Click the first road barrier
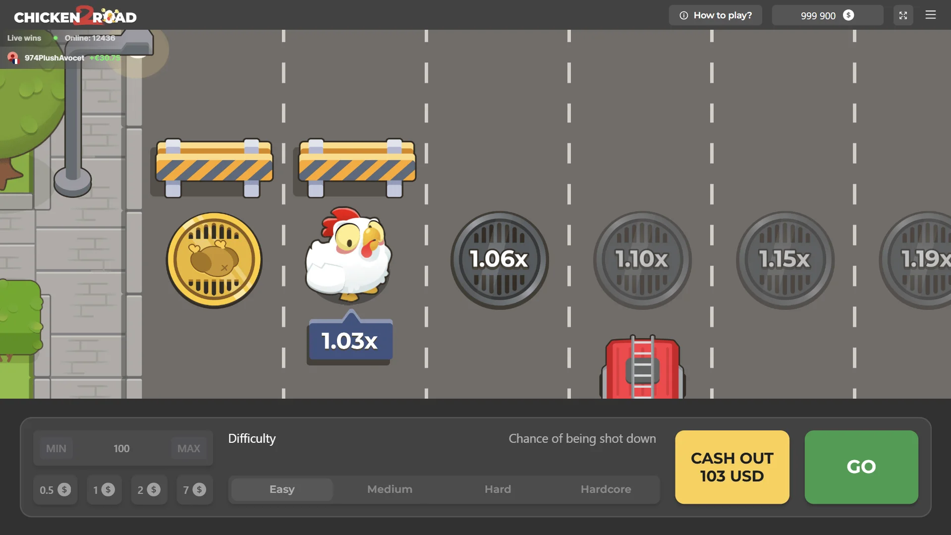The height and width of the screenshot is (535, 951). click(x=214, y=168)
